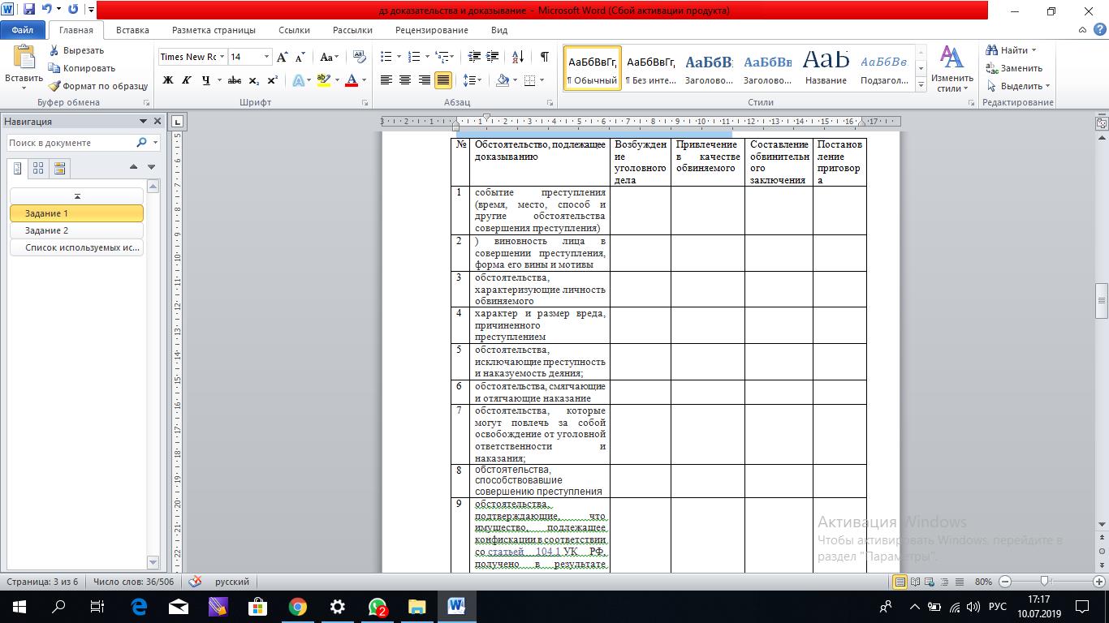The image size is (1109, 623).
Task: Switch to the Вид tab
Action: (499, 30)
